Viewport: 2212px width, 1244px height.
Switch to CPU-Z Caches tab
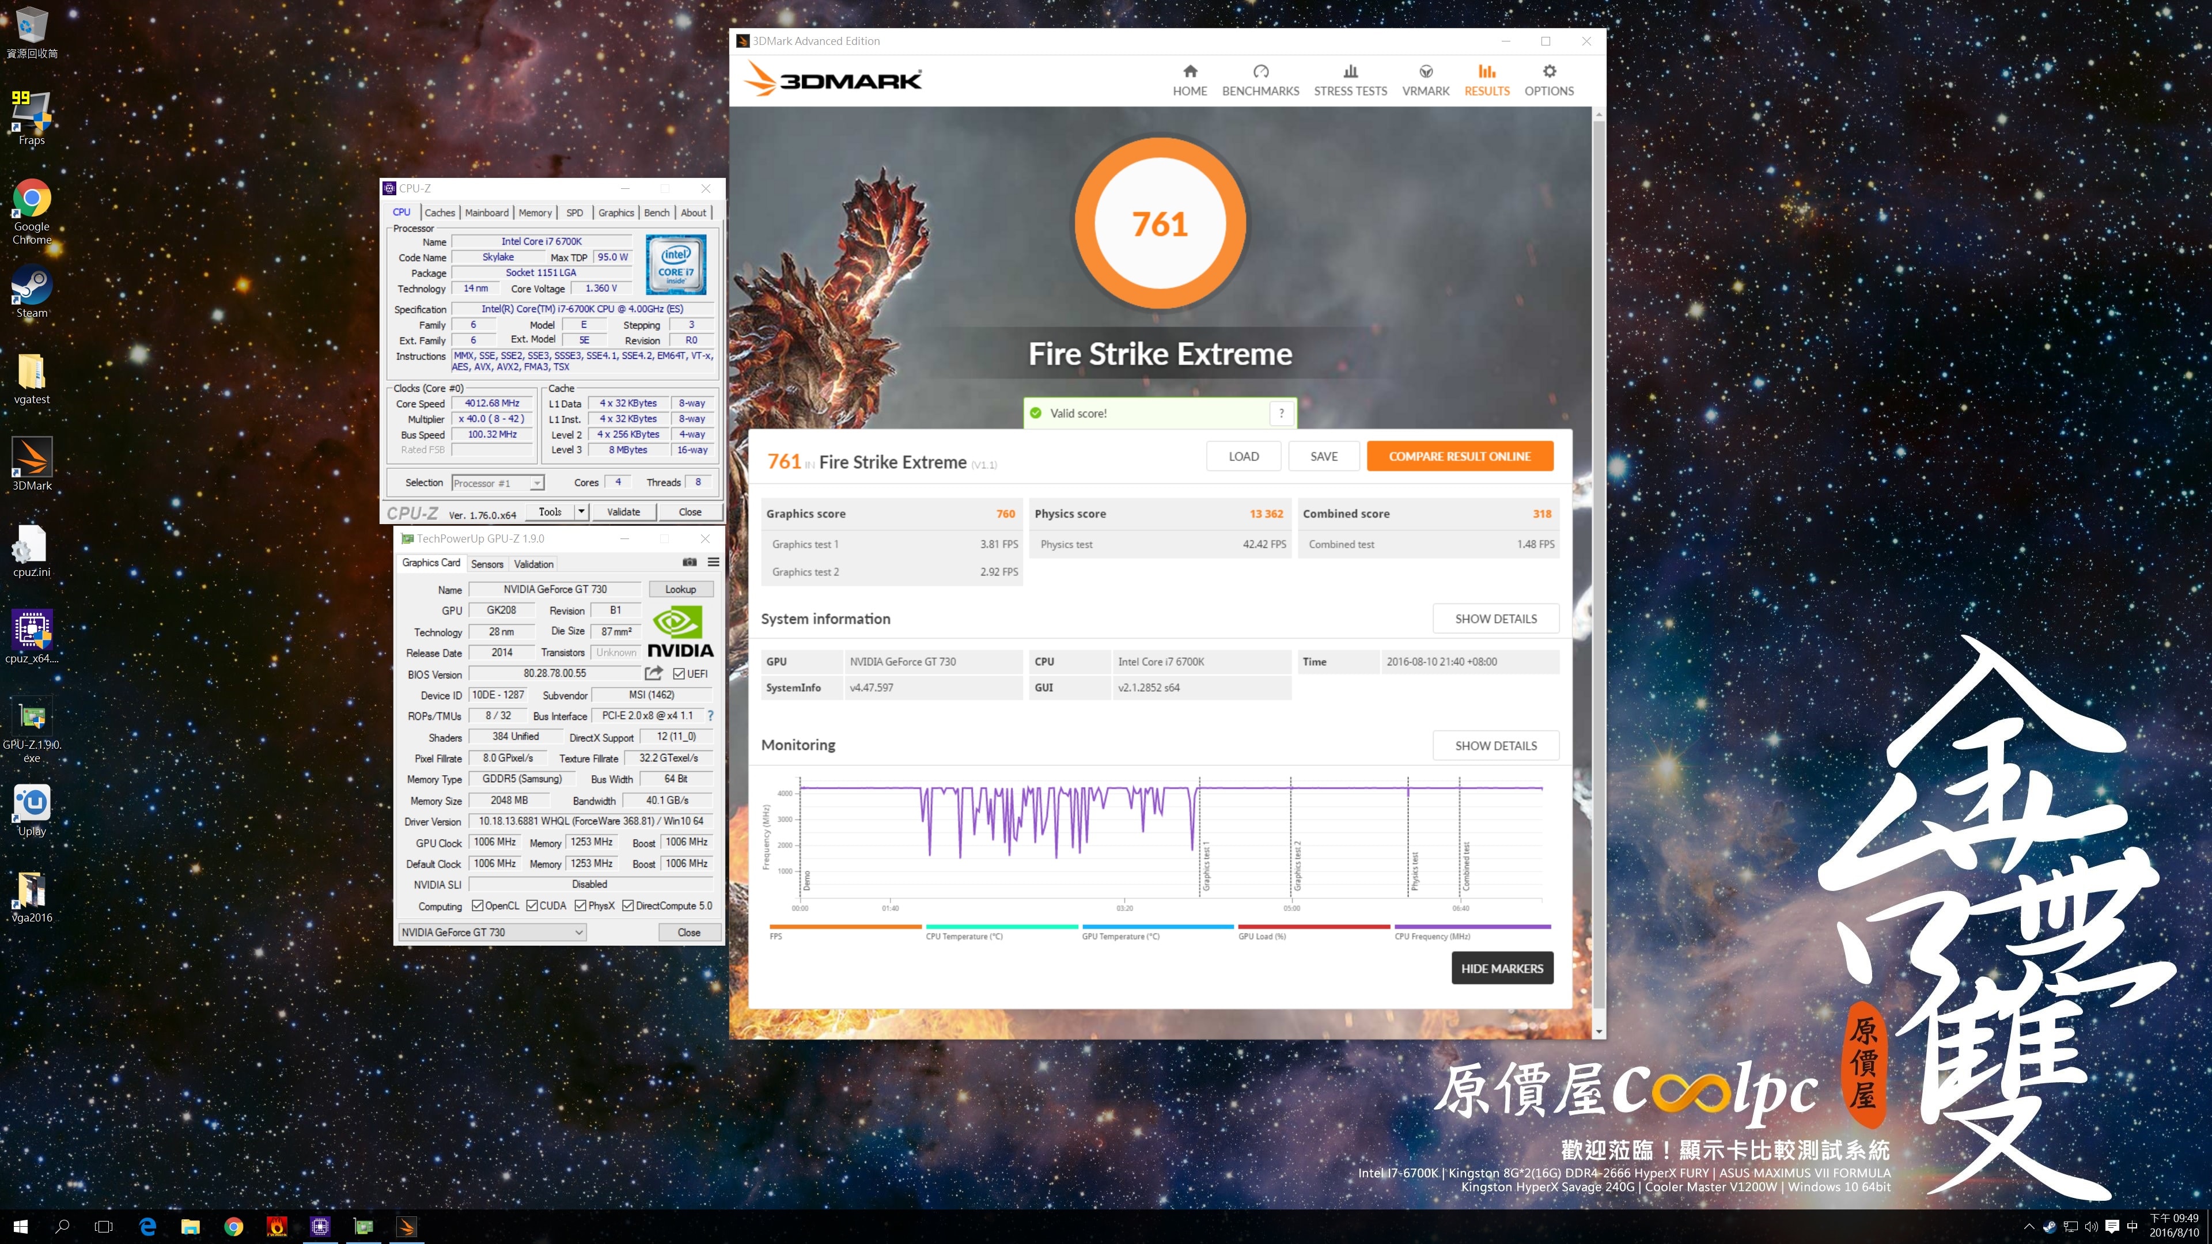440,212
